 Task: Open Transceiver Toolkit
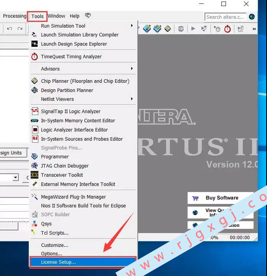83,175
